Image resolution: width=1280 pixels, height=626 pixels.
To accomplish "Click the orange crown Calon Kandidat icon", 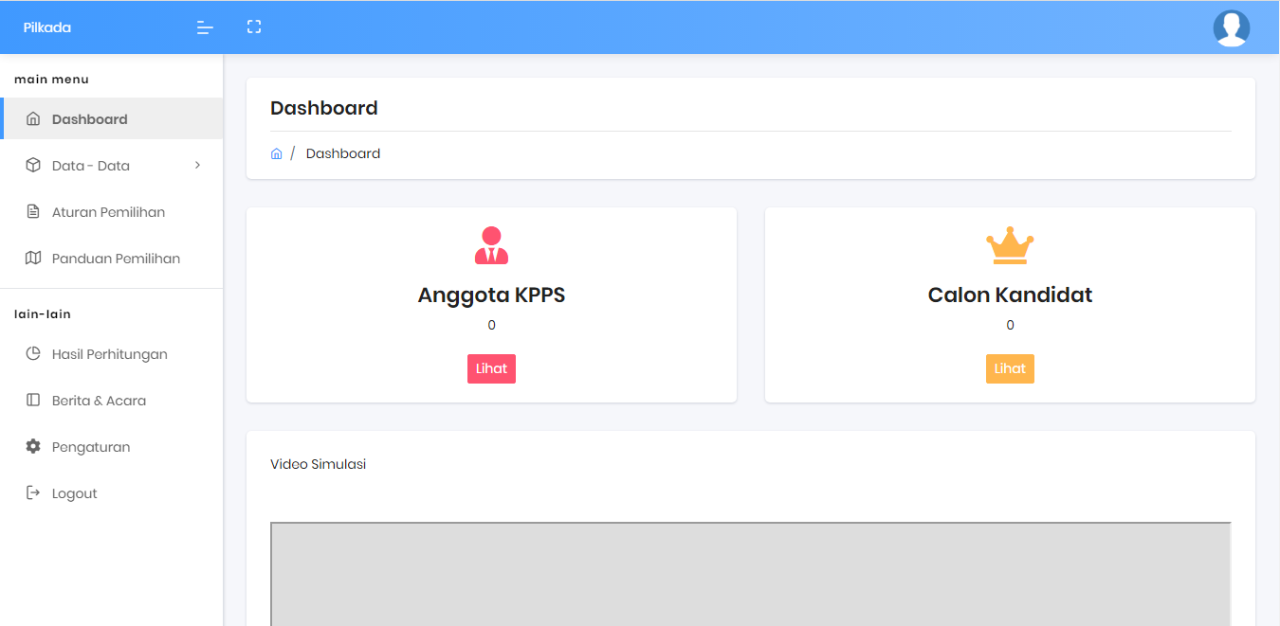I will coord(1010,246).
